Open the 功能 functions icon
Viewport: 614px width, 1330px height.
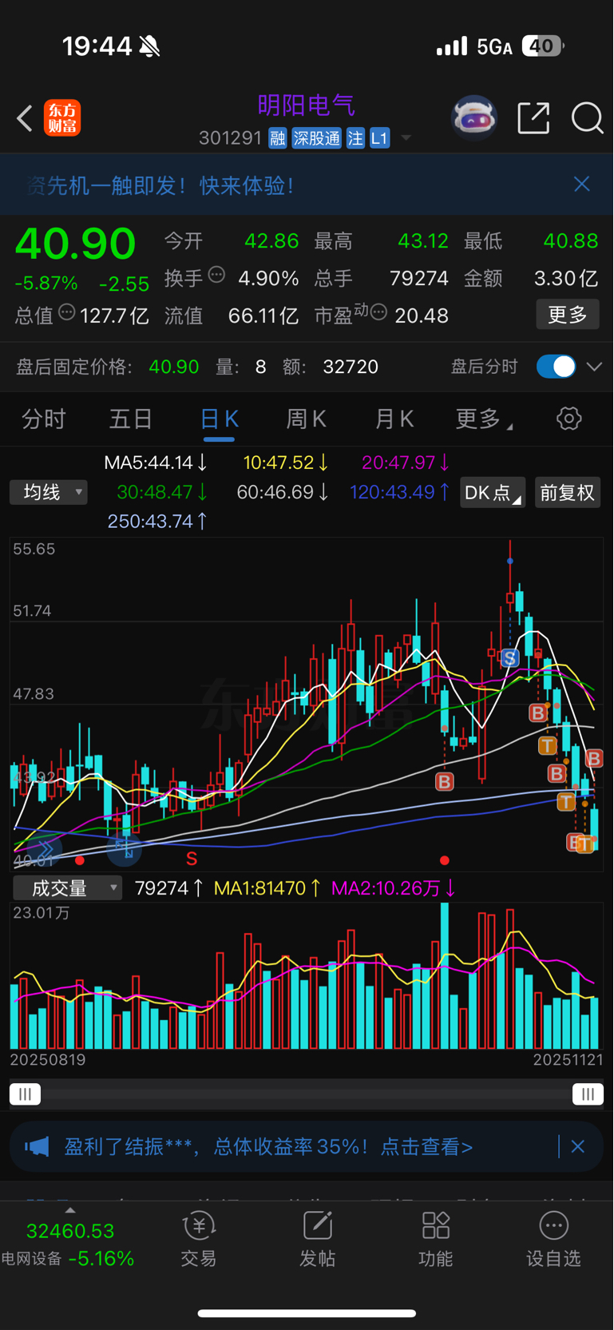point(436,1240)
